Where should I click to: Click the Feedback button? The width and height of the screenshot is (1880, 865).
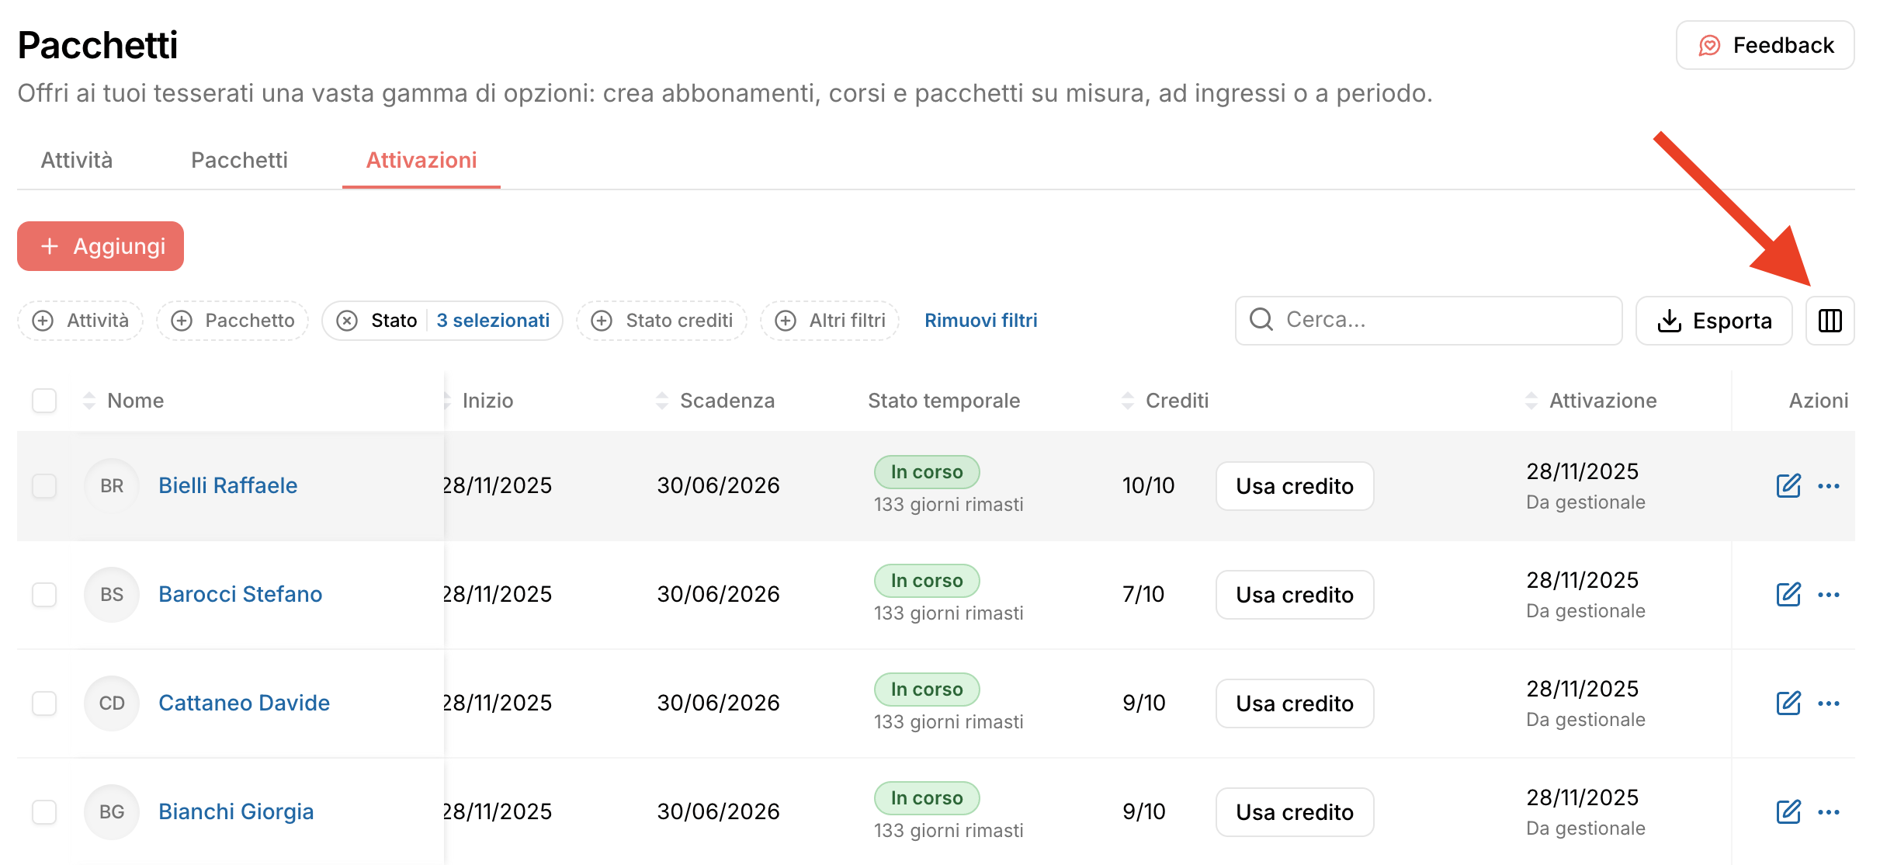[1765, 45]
